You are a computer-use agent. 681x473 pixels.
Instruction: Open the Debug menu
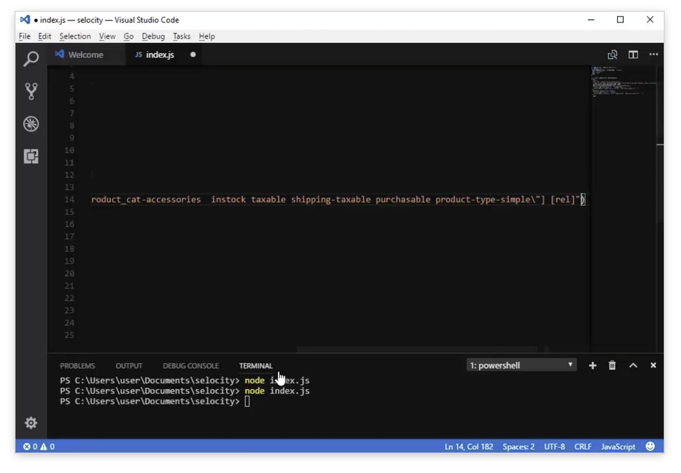coord(153,36)
